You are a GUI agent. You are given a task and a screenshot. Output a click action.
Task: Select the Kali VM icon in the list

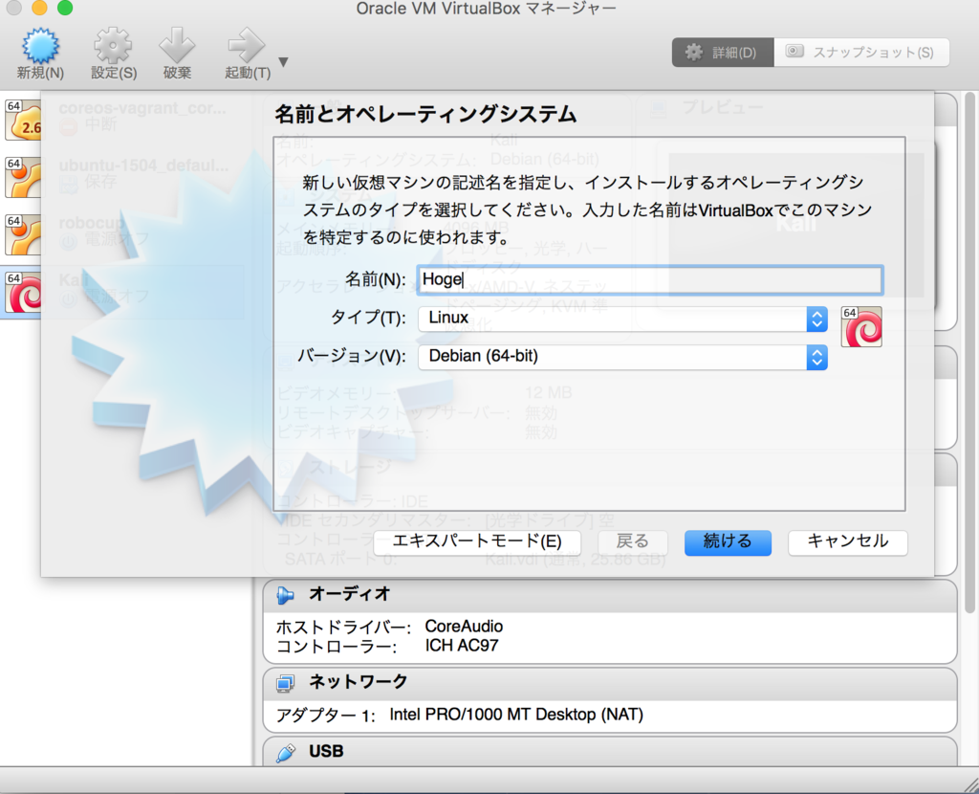click(x=23, y=293)
